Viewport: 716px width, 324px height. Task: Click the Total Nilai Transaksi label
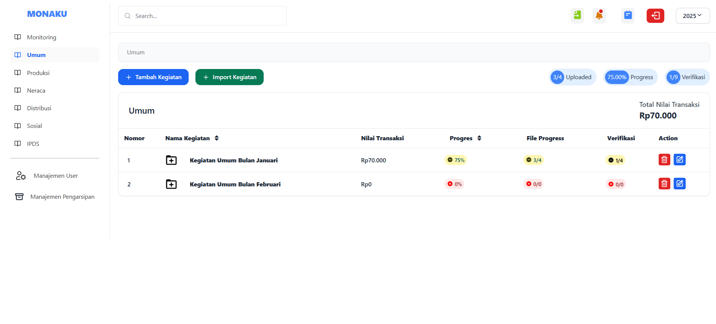669,105
